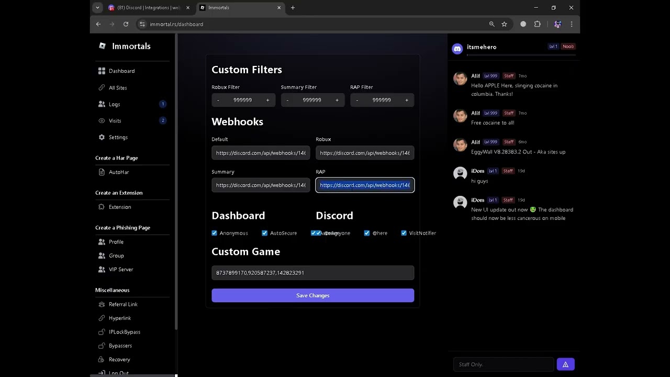
Task: Open the Chrome profile avatar menu
Action: click(557, 24)
